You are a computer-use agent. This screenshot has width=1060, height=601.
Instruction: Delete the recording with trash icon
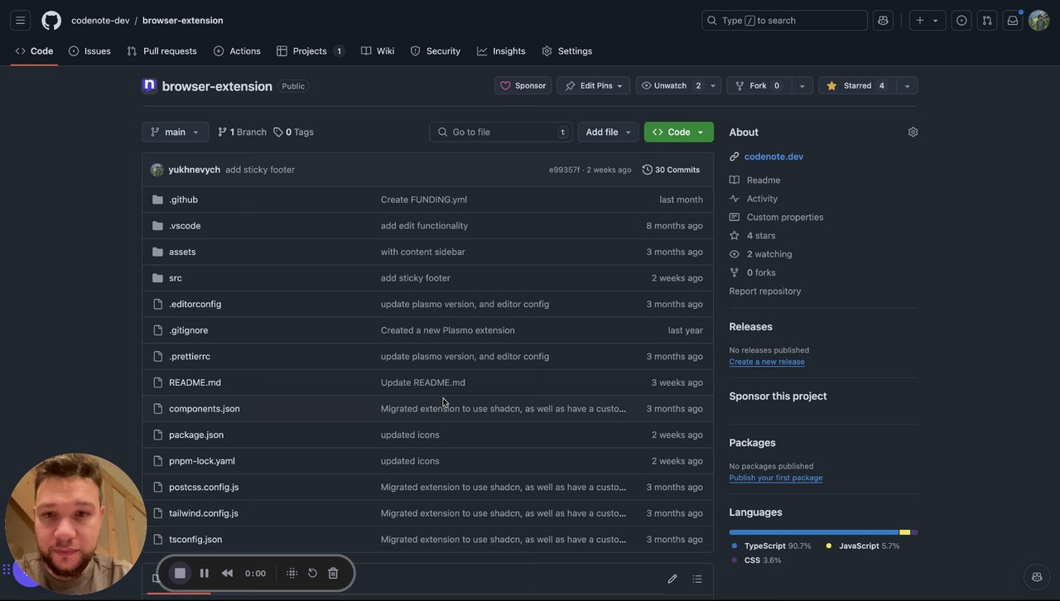(x=333, y=573)
